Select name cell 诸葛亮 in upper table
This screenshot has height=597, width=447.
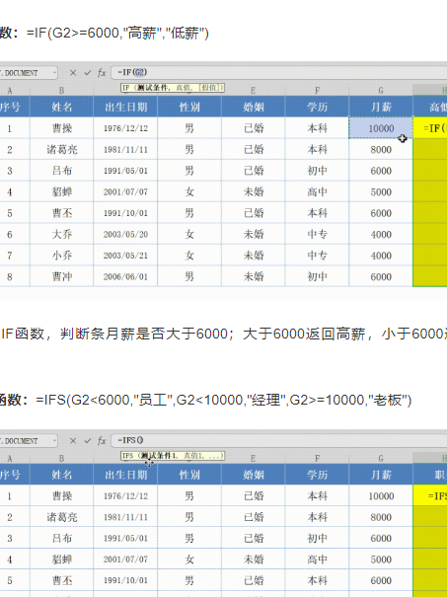click(x=62, y=149)
